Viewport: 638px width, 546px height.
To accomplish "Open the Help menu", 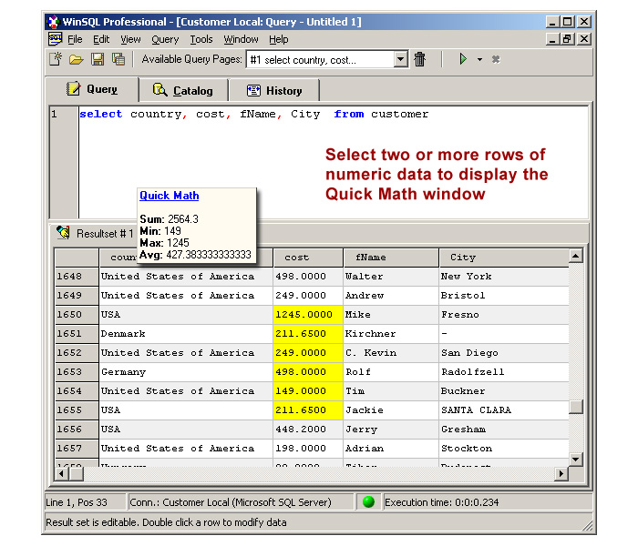I will 278,39.
